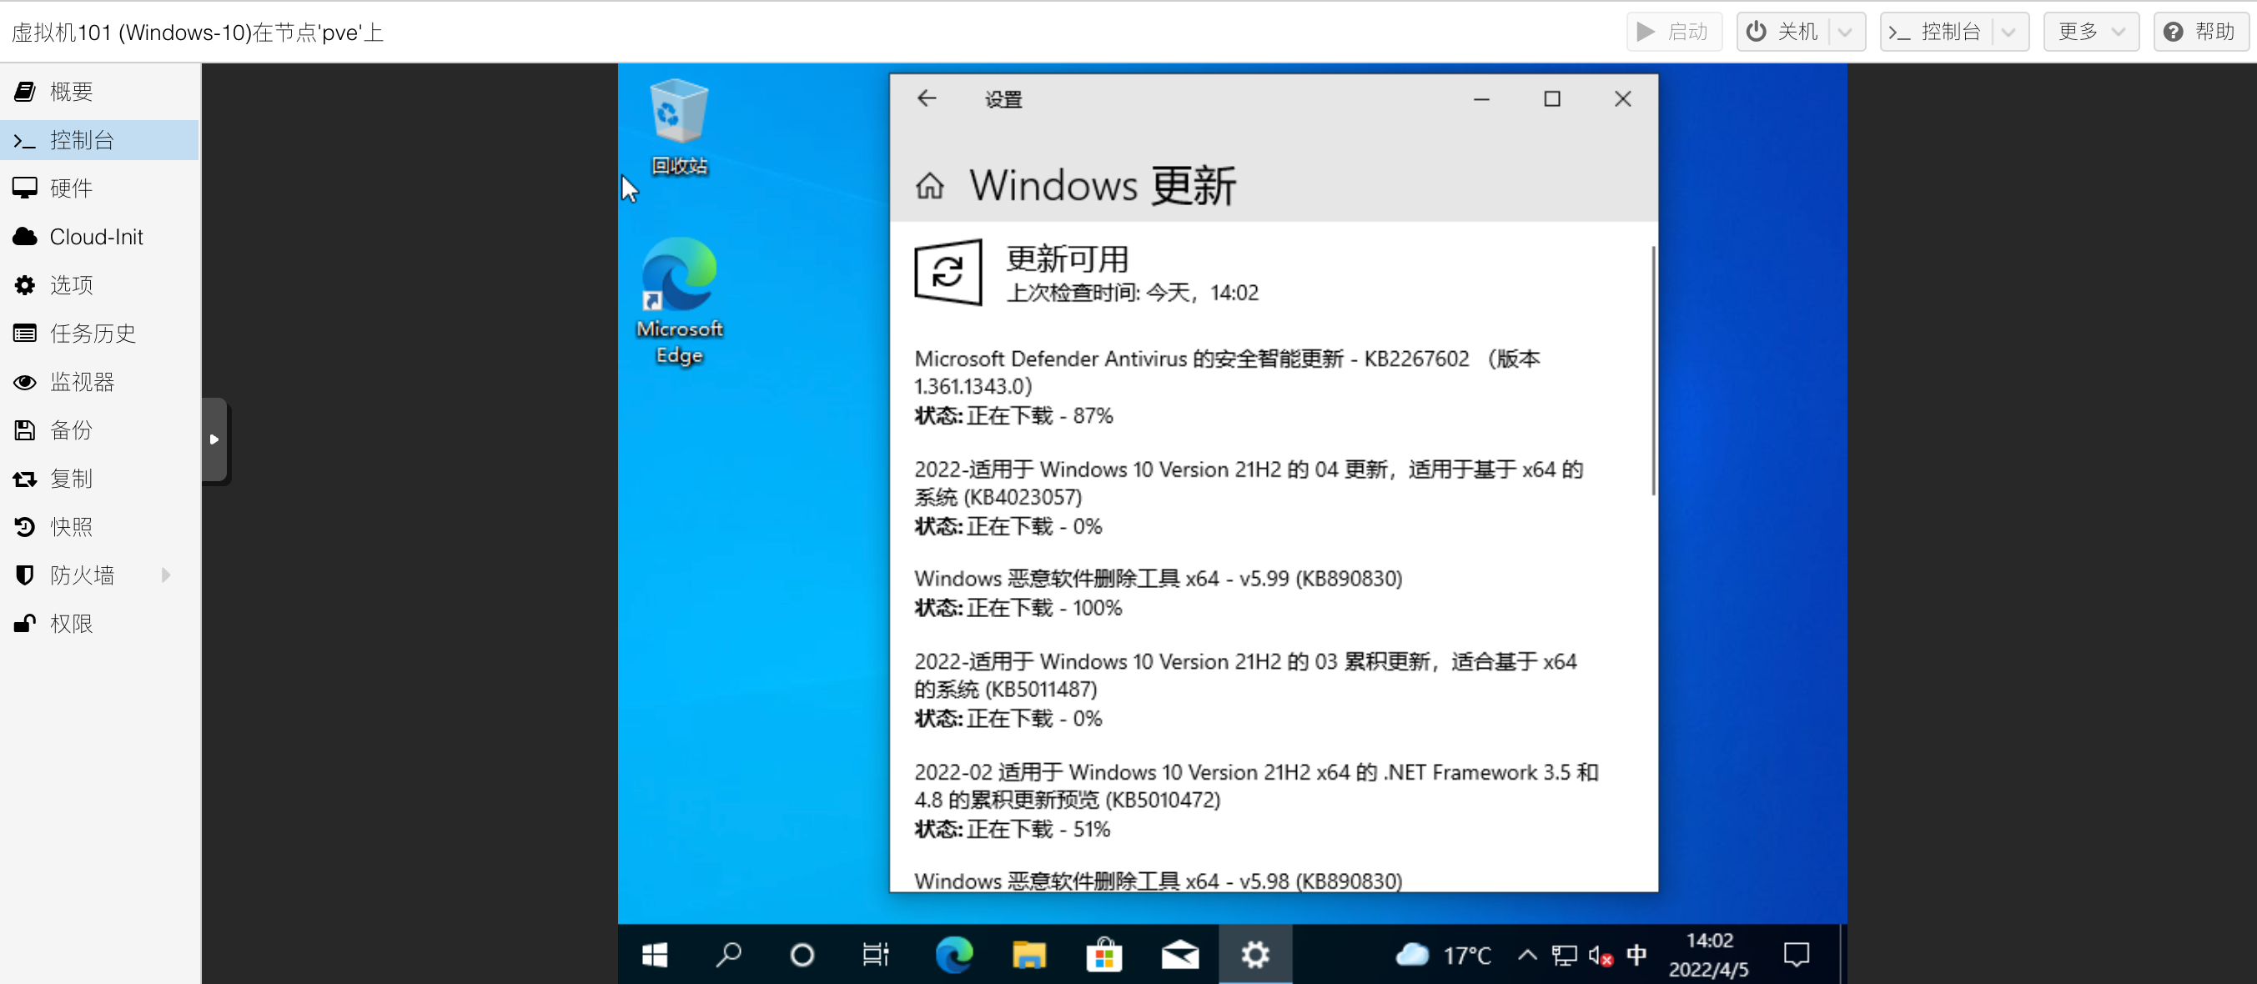Open the 更多 dropdown menu
The width and height of the screenshot is (2257, 984).
coord(2091,32)
